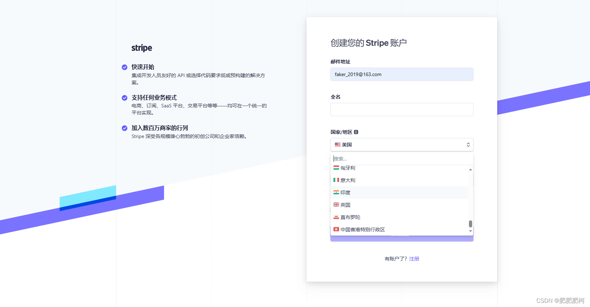Click the 搜索... country search box
This screenshot has height=307, width=590.
point(402,159)
